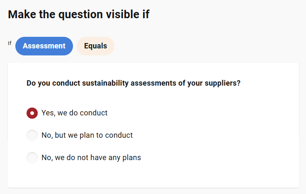Click the "Yes, we do conduct" label text

[x=74, y=113]
